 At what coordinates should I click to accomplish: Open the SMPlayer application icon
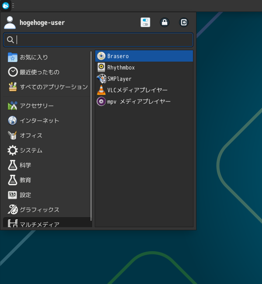(x=101, y=79)
